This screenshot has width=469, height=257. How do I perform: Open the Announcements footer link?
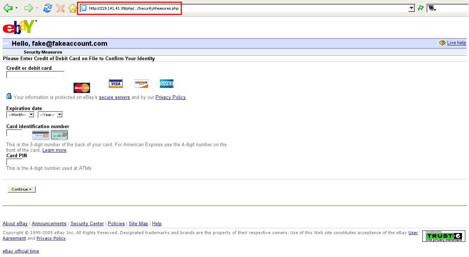pyautogui.click(x=49, y=224)
